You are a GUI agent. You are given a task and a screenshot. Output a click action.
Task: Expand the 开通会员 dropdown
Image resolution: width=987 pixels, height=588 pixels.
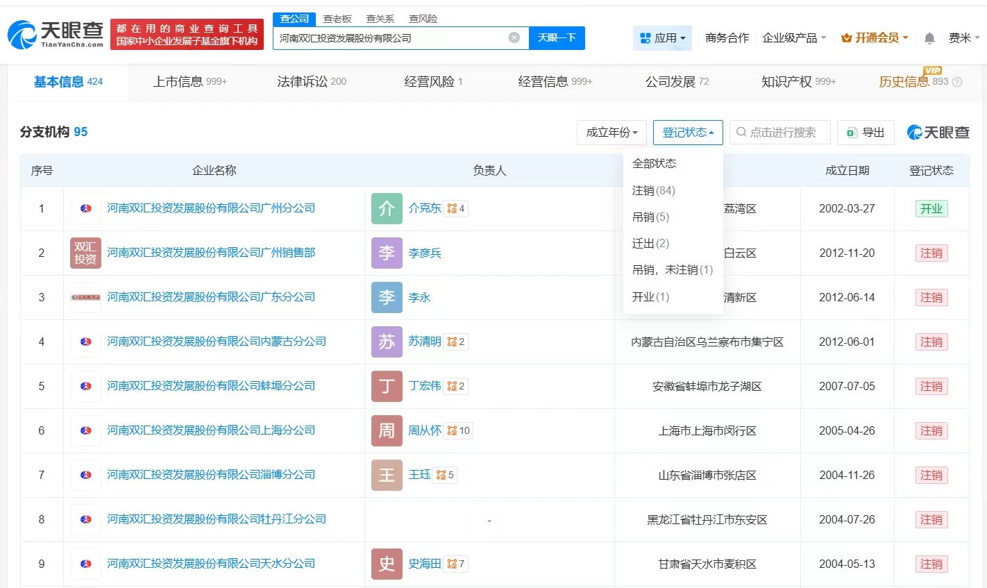(875, 38)
